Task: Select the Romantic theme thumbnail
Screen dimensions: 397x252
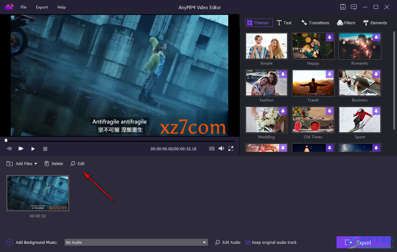Action: 360,46
